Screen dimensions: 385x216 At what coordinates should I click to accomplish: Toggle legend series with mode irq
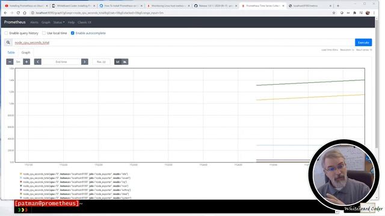point(73,182)
